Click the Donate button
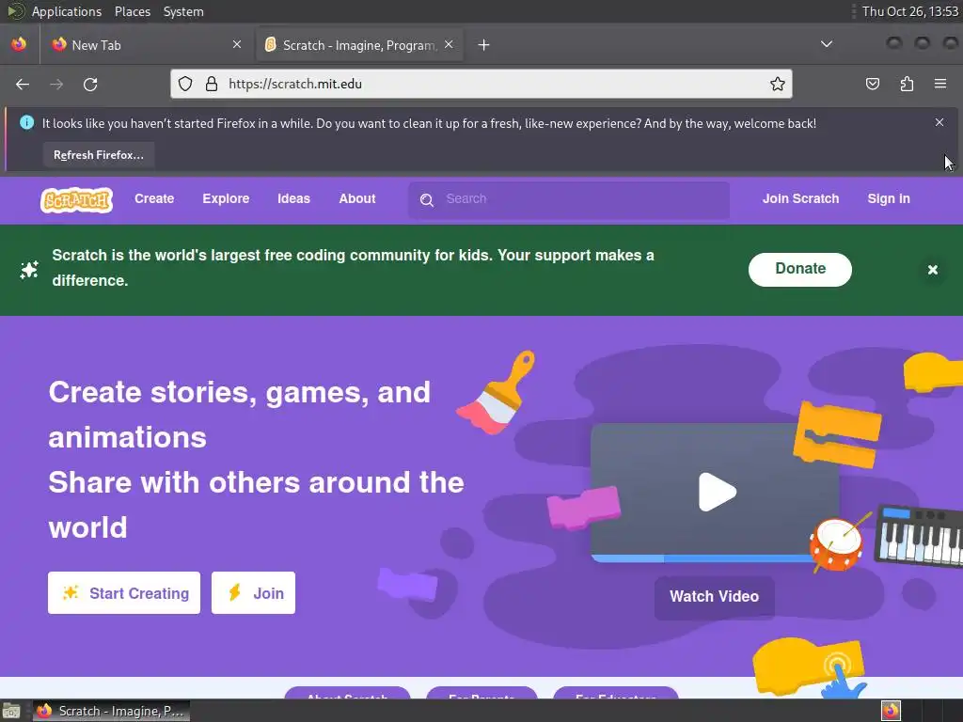Image resolution: width=963 pixels, height=722 pixels. [x=799, y=269]
